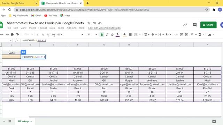Open the Gmail bookmark

tap(36, 15)
